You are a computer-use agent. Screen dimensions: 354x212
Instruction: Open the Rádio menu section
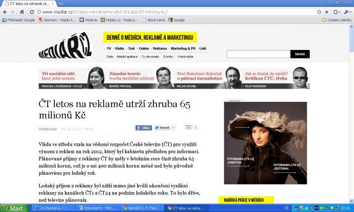[x=119, y=49]
